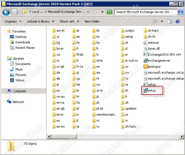
Task: Open the ml-in folder
Action: [x=97, y=61]
